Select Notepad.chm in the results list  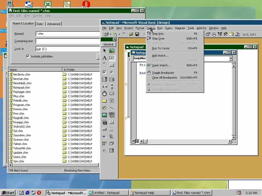pyautogui.click(x=21, y=88)
